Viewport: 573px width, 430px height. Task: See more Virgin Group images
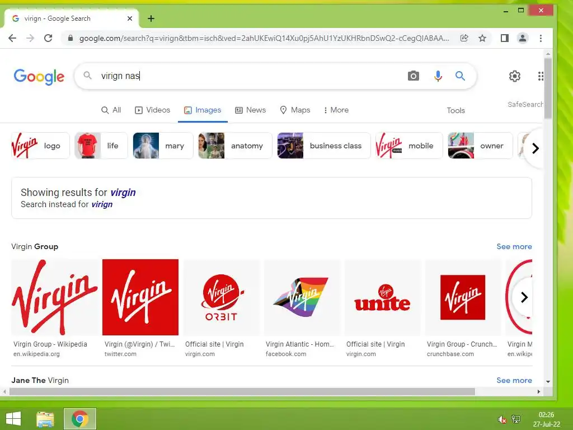[x=514, y=246]
